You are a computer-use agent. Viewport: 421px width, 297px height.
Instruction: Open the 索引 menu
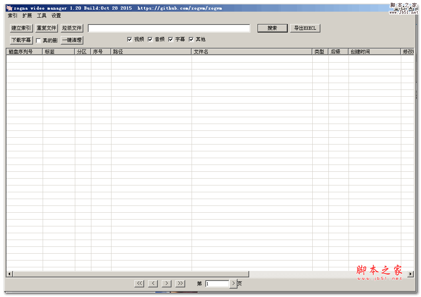coord(12,16)
